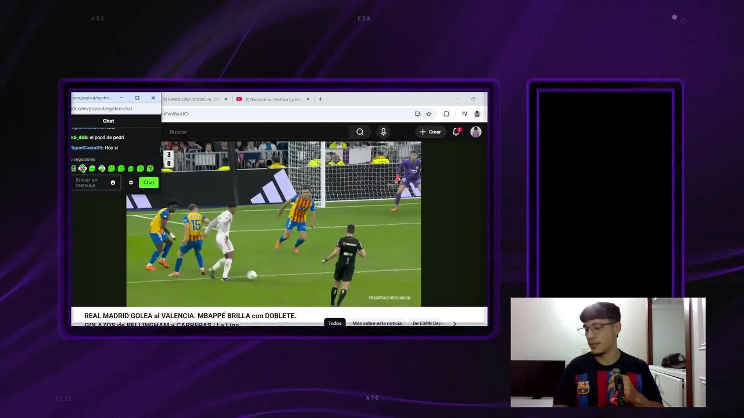
Task: Click chat message 'el papá de pedri'
Action: (x=106, y=138)
